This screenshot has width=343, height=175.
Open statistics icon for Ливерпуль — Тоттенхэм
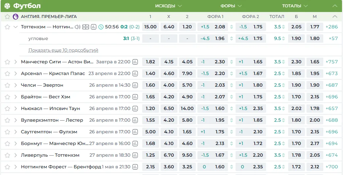coord(135,155)
